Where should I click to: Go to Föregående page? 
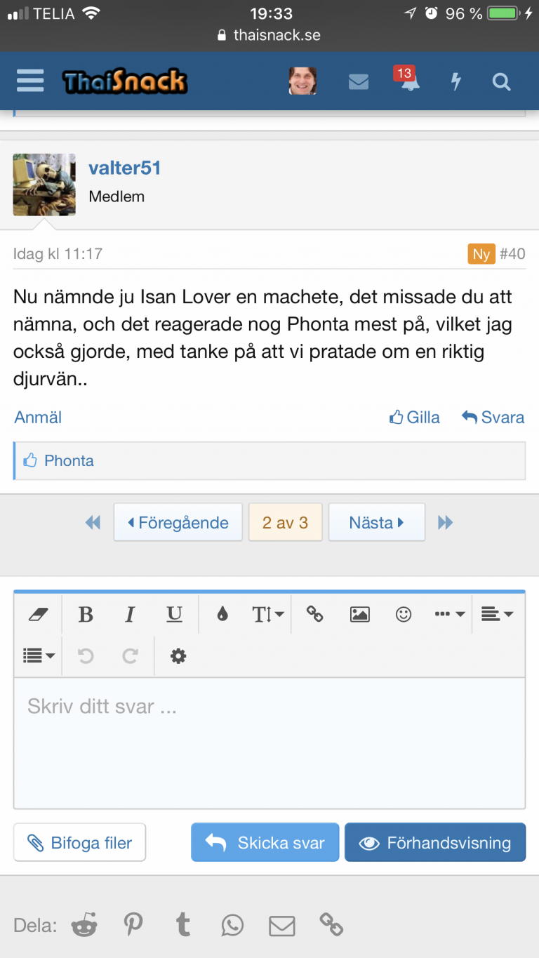pos(178,522)
